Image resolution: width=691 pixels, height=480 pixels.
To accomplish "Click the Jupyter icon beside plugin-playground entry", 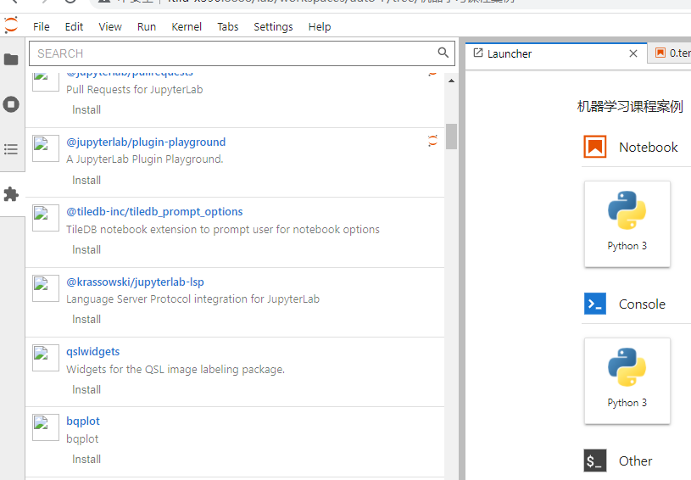I will [x=432, y=141].
